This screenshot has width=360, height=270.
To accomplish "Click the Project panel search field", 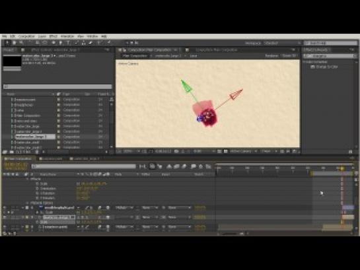I will point(57,86).
